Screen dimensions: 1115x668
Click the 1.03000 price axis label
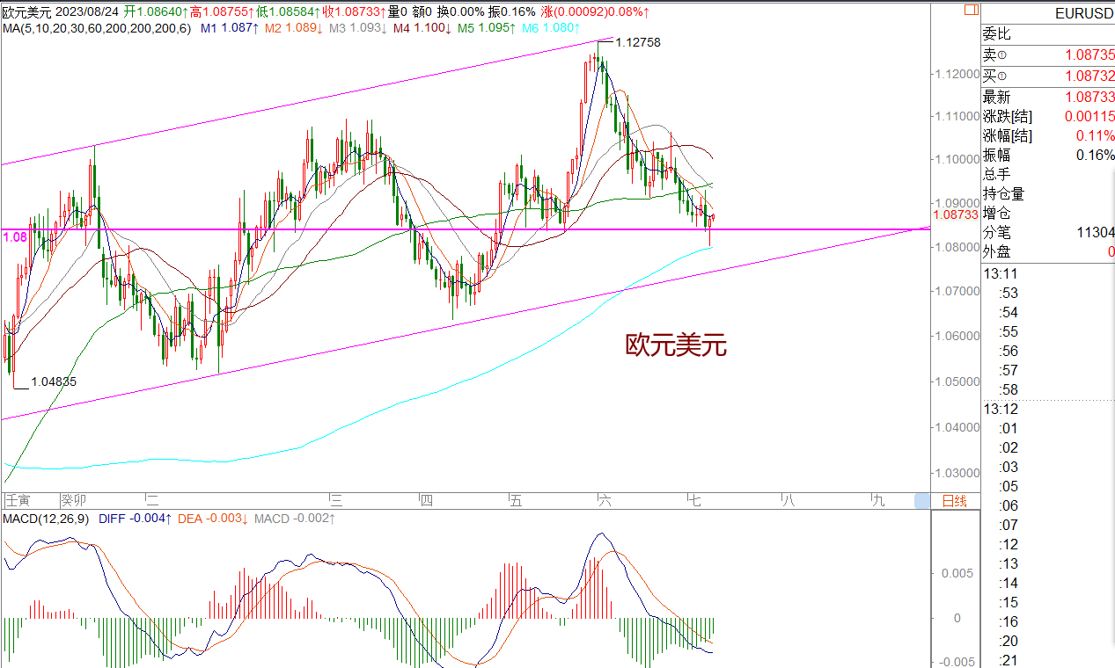point(957,473)
